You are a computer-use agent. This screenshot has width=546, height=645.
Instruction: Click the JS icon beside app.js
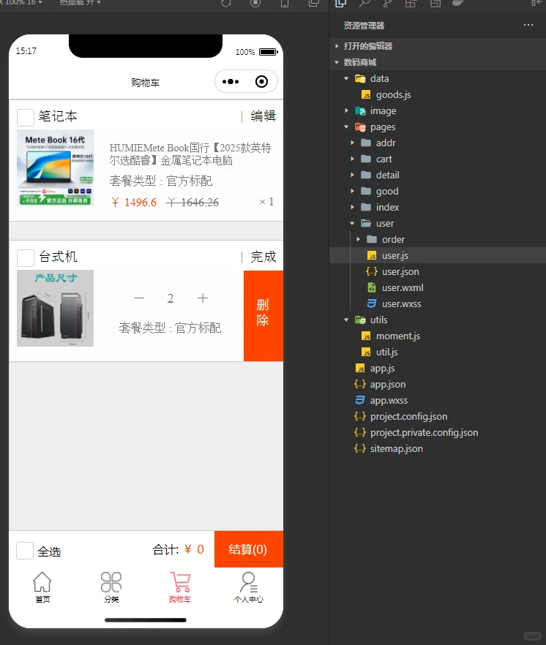tap(360, 368)
